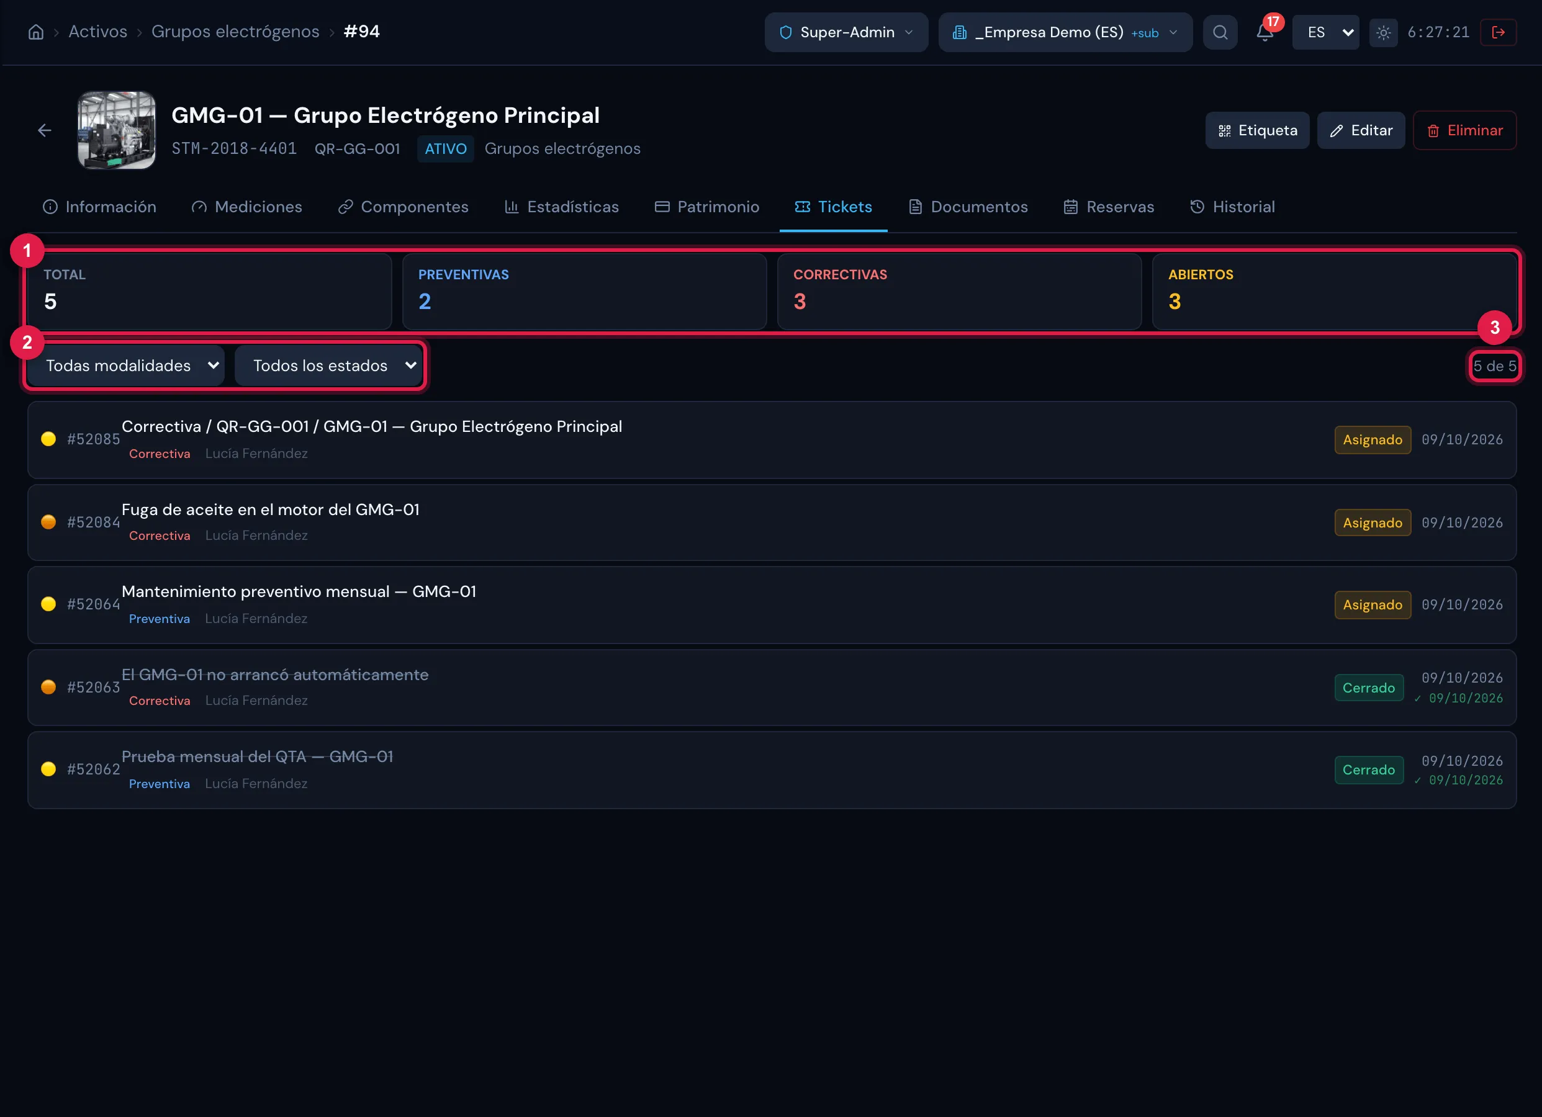This screenshot has height=1117, width=1542.
Task: Go back with the left arrow
Action: coord(45,130)
